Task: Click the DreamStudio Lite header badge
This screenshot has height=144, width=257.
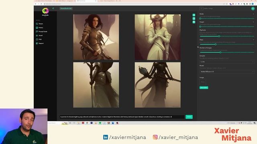Action: pos(66,8)
